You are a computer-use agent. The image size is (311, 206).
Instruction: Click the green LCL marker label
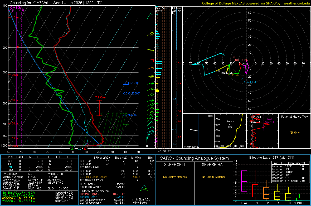(125, 126)
